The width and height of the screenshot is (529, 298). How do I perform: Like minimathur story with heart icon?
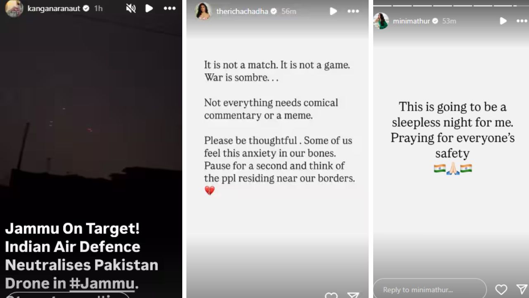[501, 289]
